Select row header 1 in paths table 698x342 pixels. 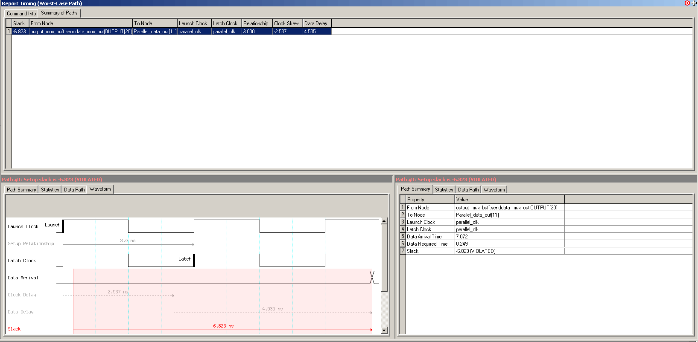[9, 32]
